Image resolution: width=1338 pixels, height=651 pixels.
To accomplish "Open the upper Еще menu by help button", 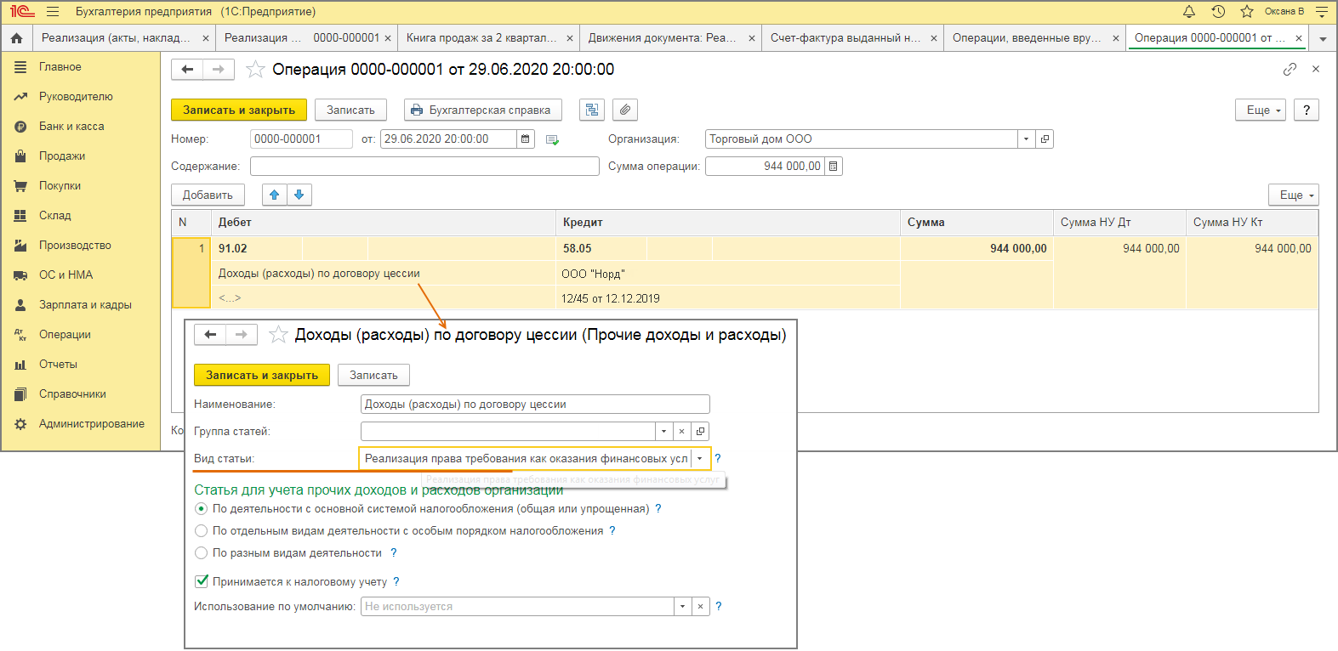I will tap(1261, 110).
